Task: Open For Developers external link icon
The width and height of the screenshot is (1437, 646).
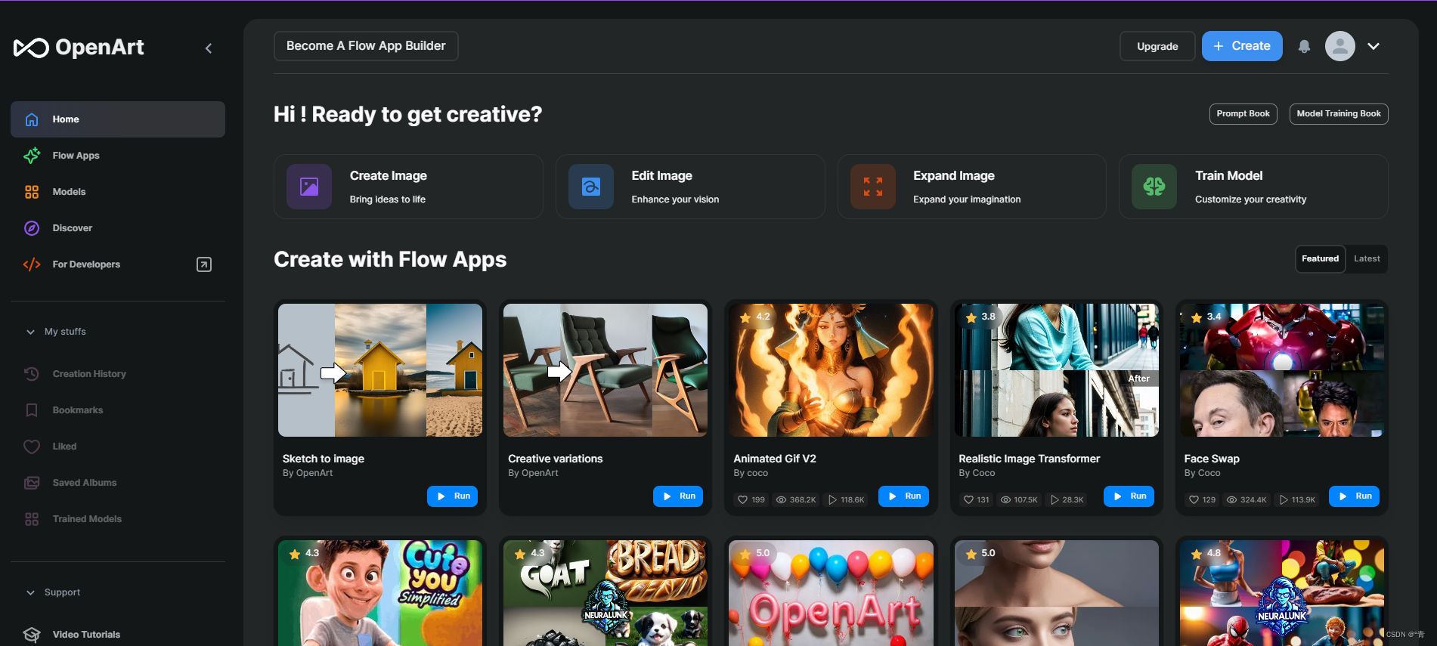Action: pos(204,264)
